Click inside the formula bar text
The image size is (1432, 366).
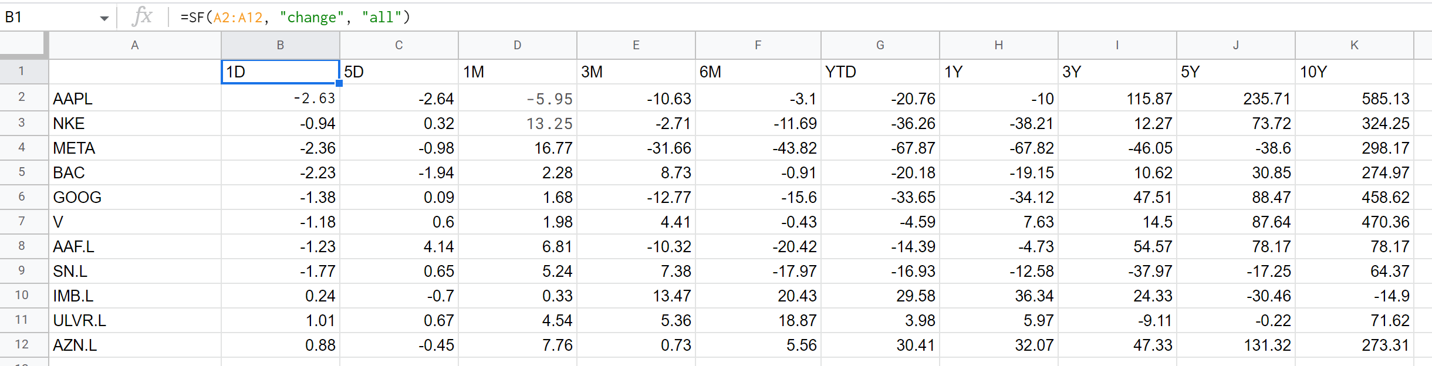coord(295,17)
